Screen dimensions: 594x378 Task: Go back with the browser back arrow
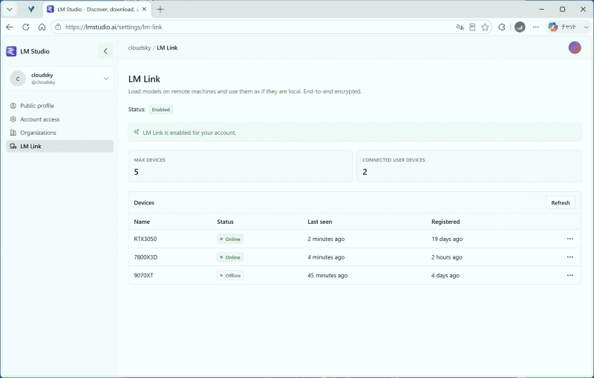(10, 27)
